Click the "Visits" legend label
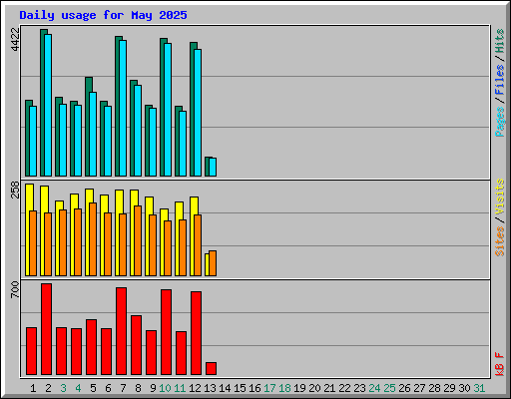This screenshot has height=399, width=511. point(499,197)
